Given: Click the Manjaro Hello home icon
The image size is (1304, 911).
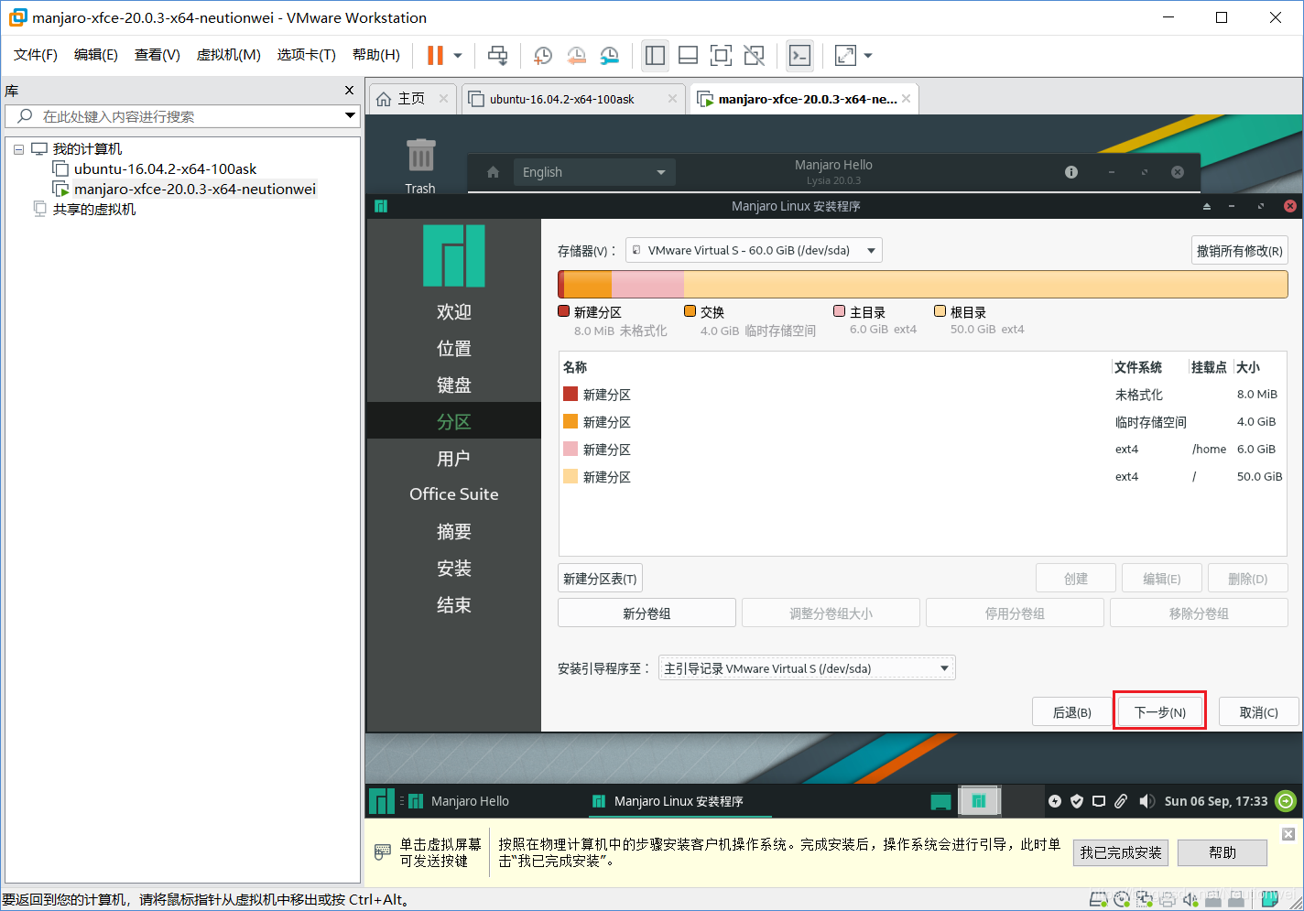Looking at the screenshot, I should [x=493, y=172].
